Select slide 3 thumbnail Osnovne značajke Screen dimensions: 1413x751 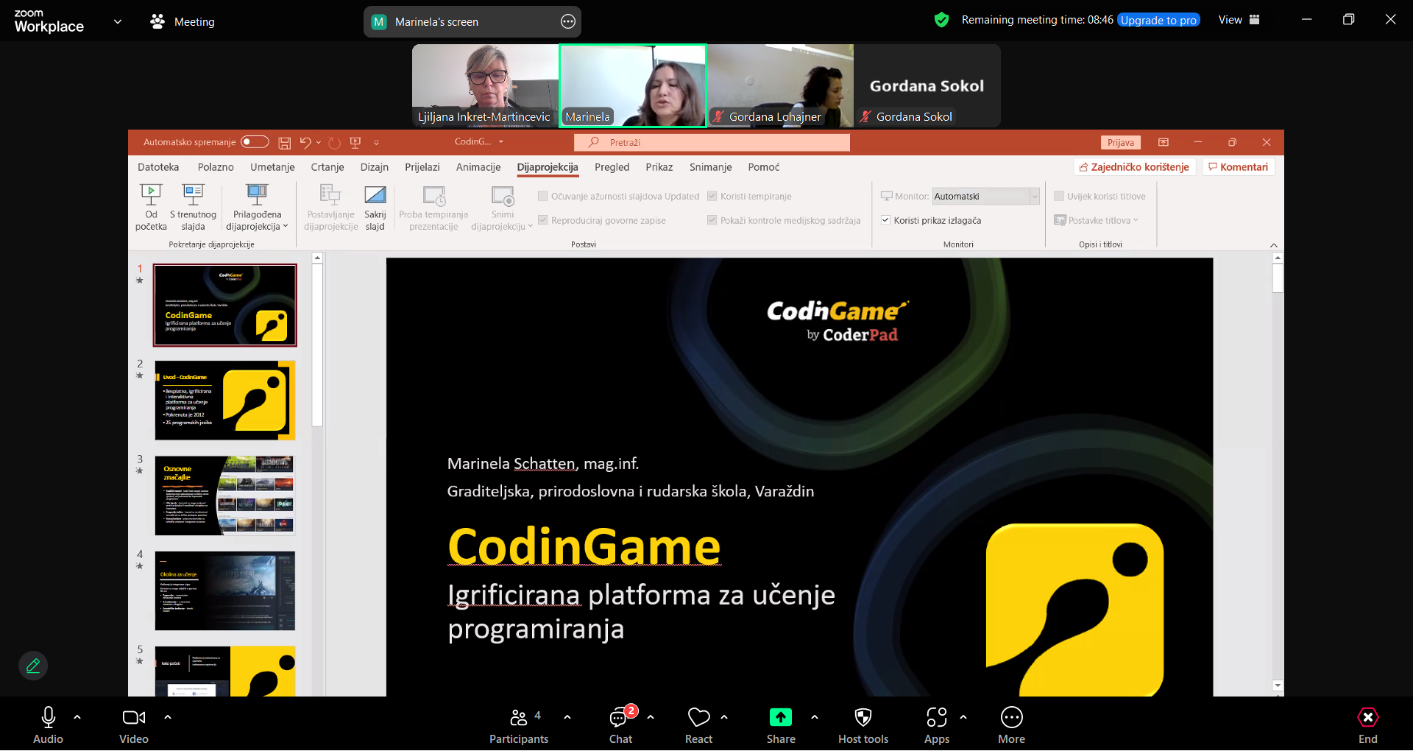pos(224,496)
